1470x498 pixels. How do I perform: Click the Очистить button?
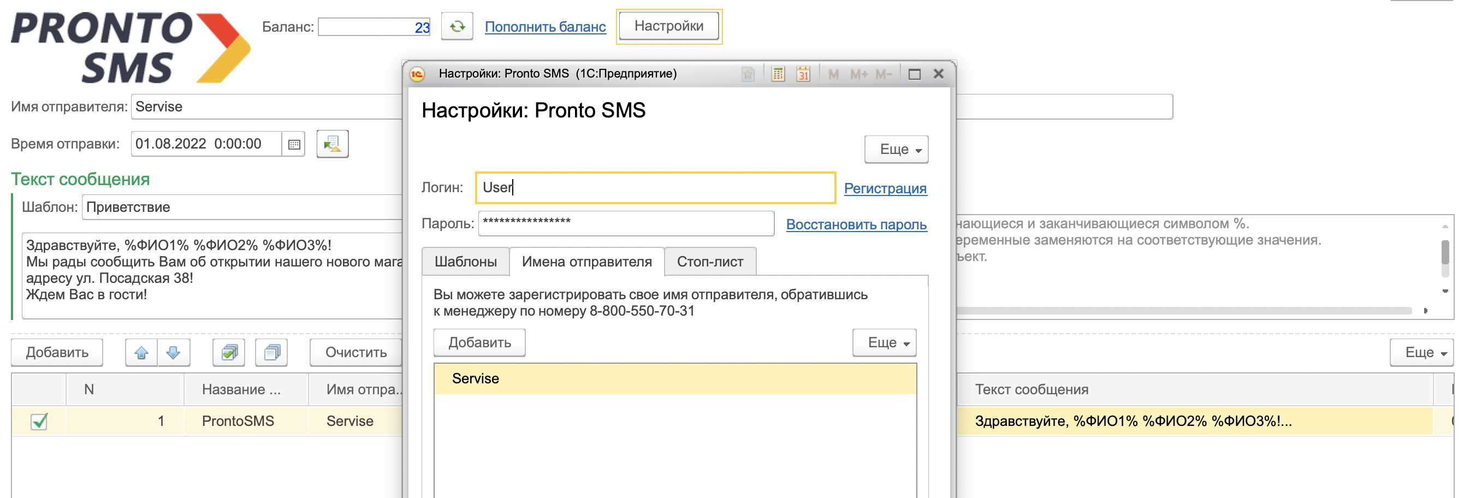coord(356,353)
